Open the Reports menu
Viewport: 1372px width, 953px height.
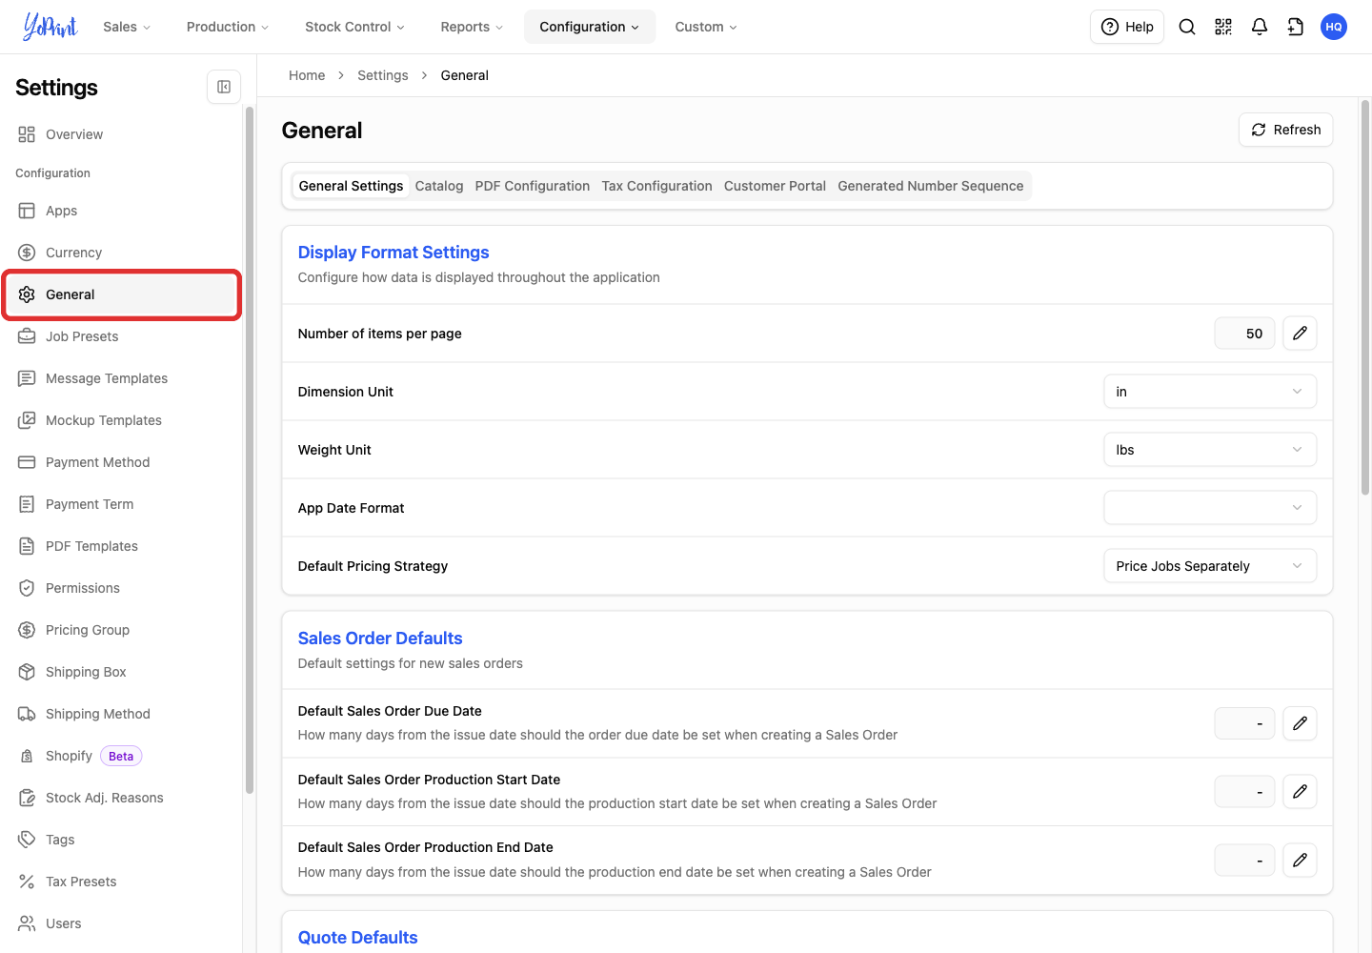click(472, 27)
